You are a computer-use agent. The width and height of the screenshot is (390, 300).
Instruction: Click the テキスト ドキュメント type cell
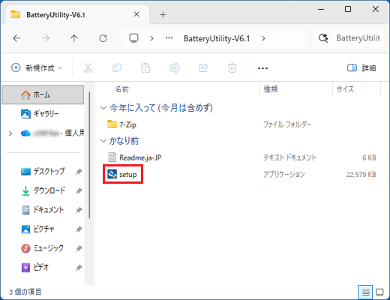click(289, 157)
